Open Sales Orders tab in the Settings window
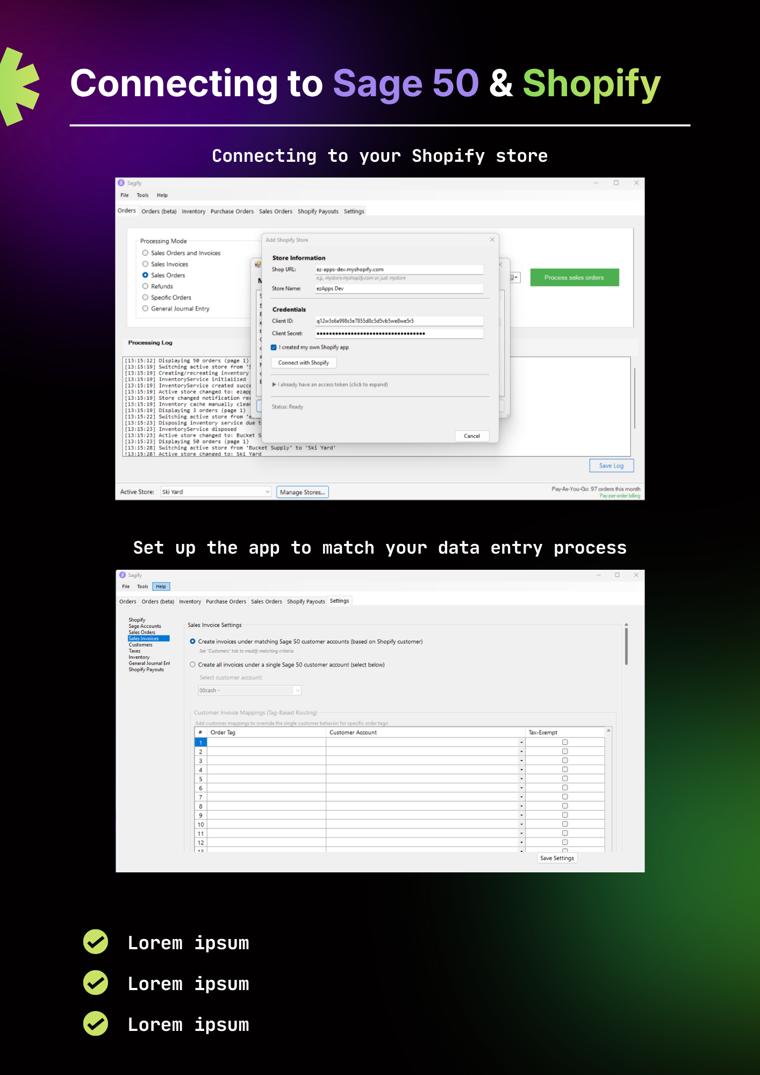Image resolution: width=760 pixels, height=1075 pixels. 267,601
